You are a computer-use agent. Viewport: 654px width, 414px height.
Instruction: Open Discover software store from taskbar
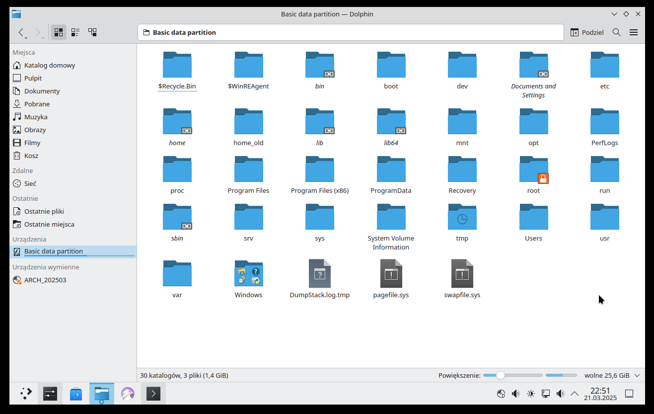tap(76, 394)
